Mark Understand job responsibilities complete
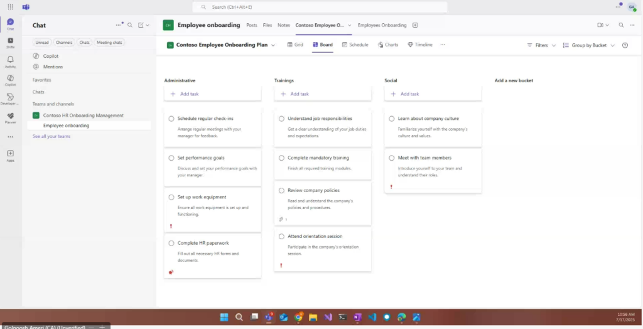Viewport: 643px width, 329px height. pyautogui.click(x=281, y=119)
